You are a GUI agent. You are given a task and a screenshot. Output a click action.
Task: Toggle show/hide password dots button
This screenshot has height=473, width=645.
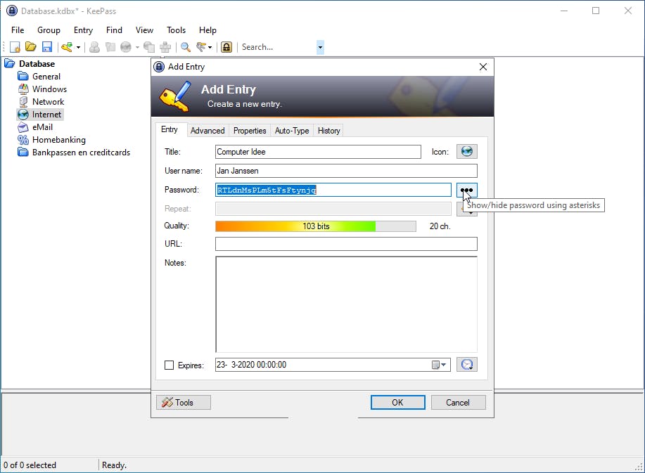pos(467,190)
